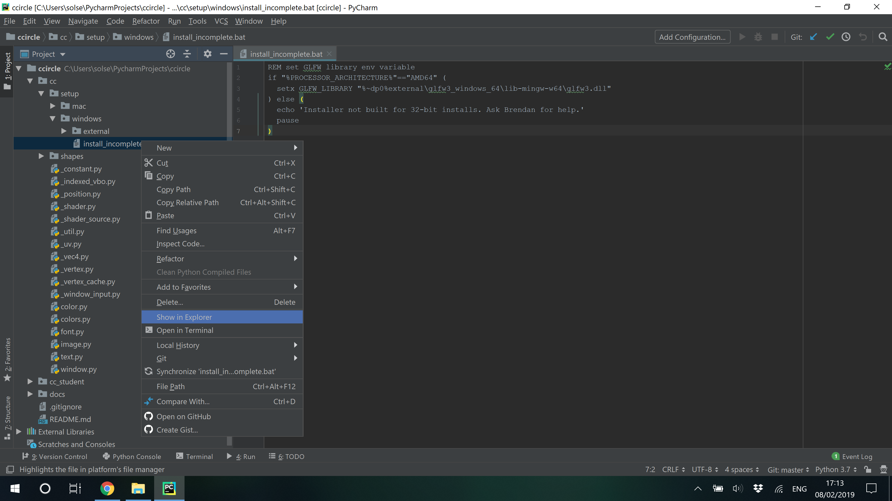Open the Navigate menu in menu bar

coord(83,21)
